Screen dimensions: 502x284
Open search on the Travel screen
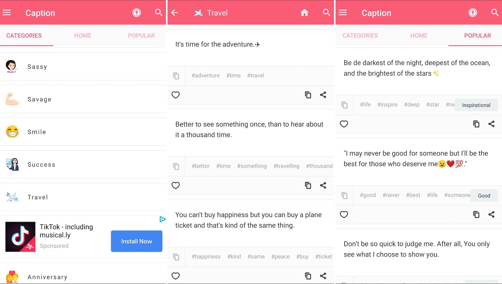click(x=326, y=13)
